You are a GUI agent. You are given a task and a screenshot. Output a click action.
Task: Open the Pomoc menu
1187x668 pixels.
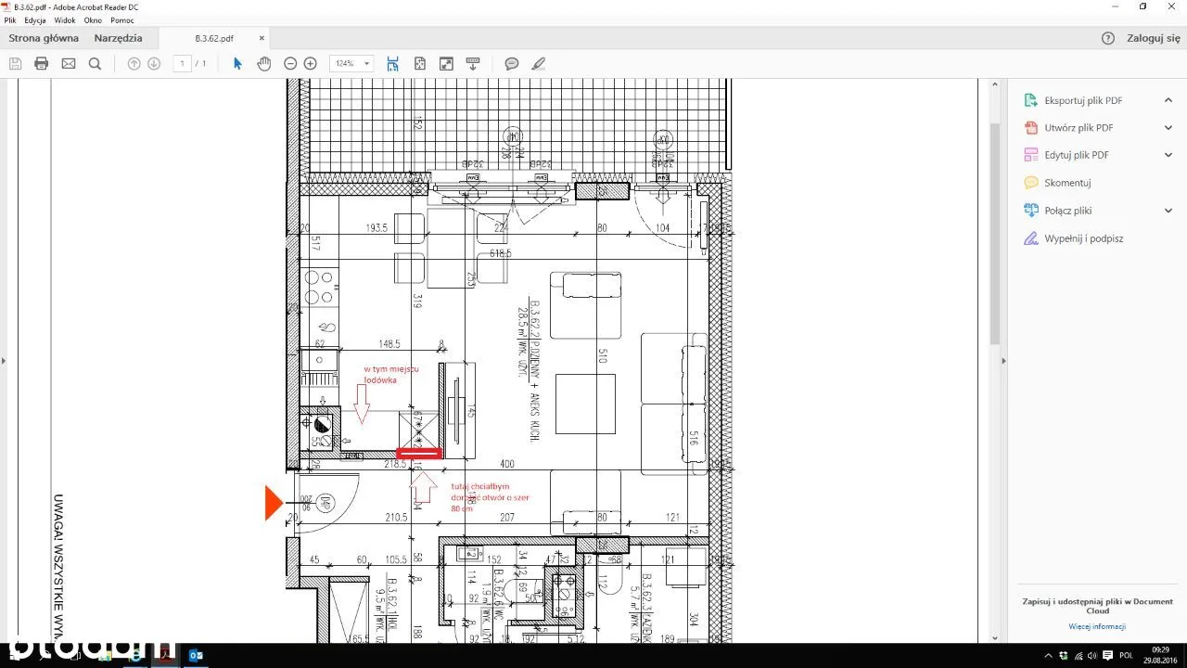[x=122, y=19]
